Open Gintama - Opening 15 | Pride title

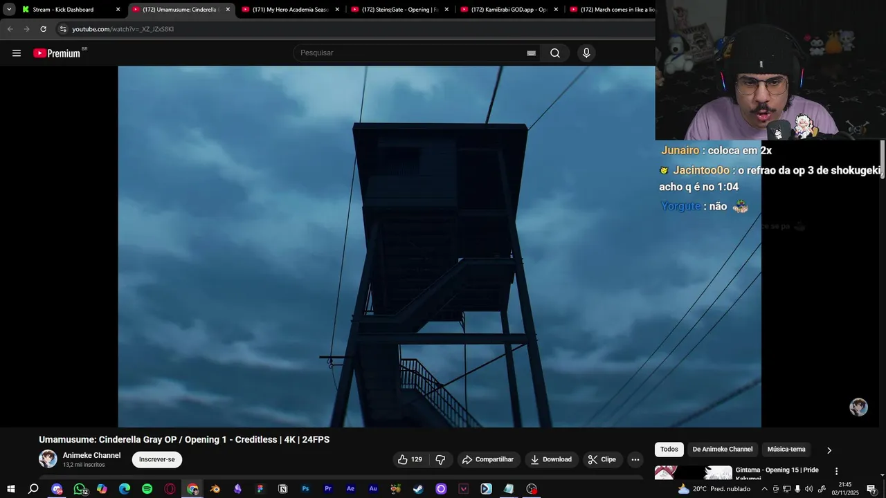coord(777,473)
